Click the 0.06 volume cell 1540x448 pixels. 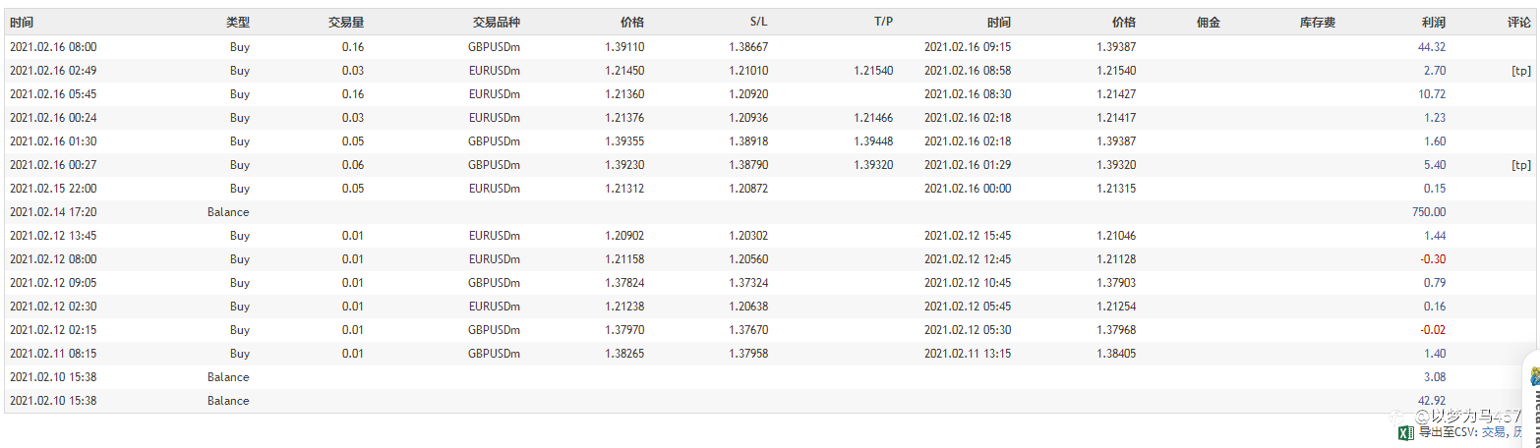pos(353,165)
